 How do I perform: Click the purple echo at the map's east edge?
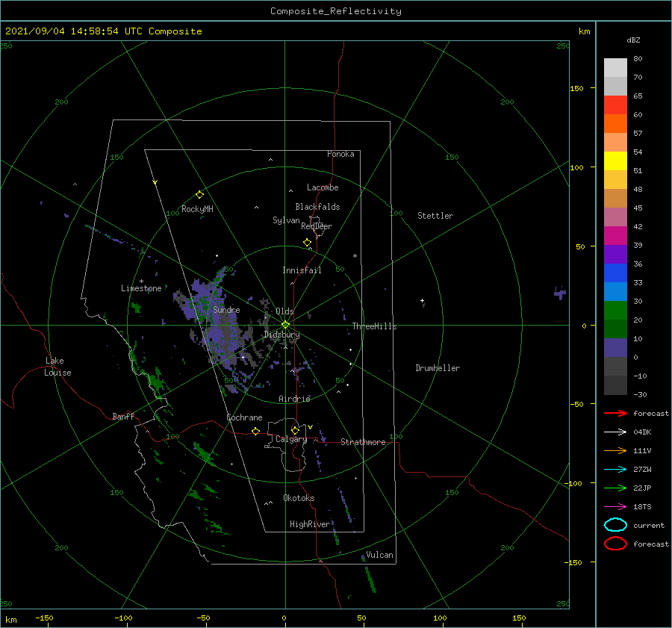[560, 293]
